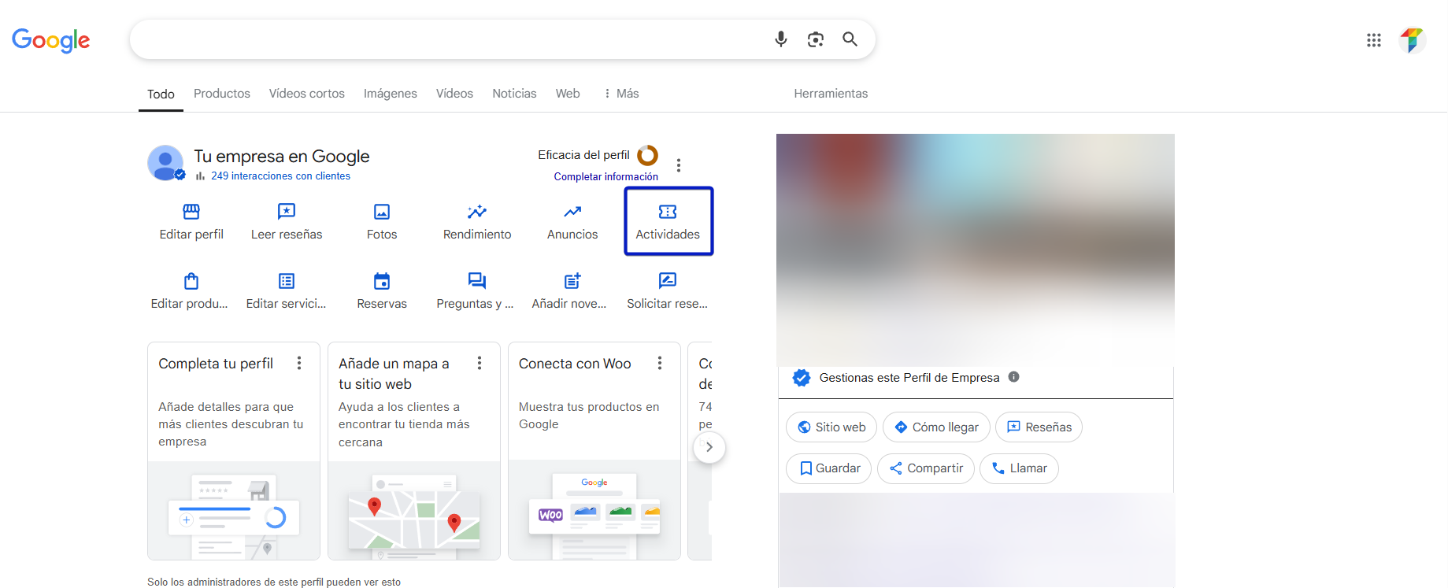The height and width of the screenshot is (588, 1448).
Task: Click the verified checkmark badge icon
Action: pyautogui.click(x=802, y=378)
